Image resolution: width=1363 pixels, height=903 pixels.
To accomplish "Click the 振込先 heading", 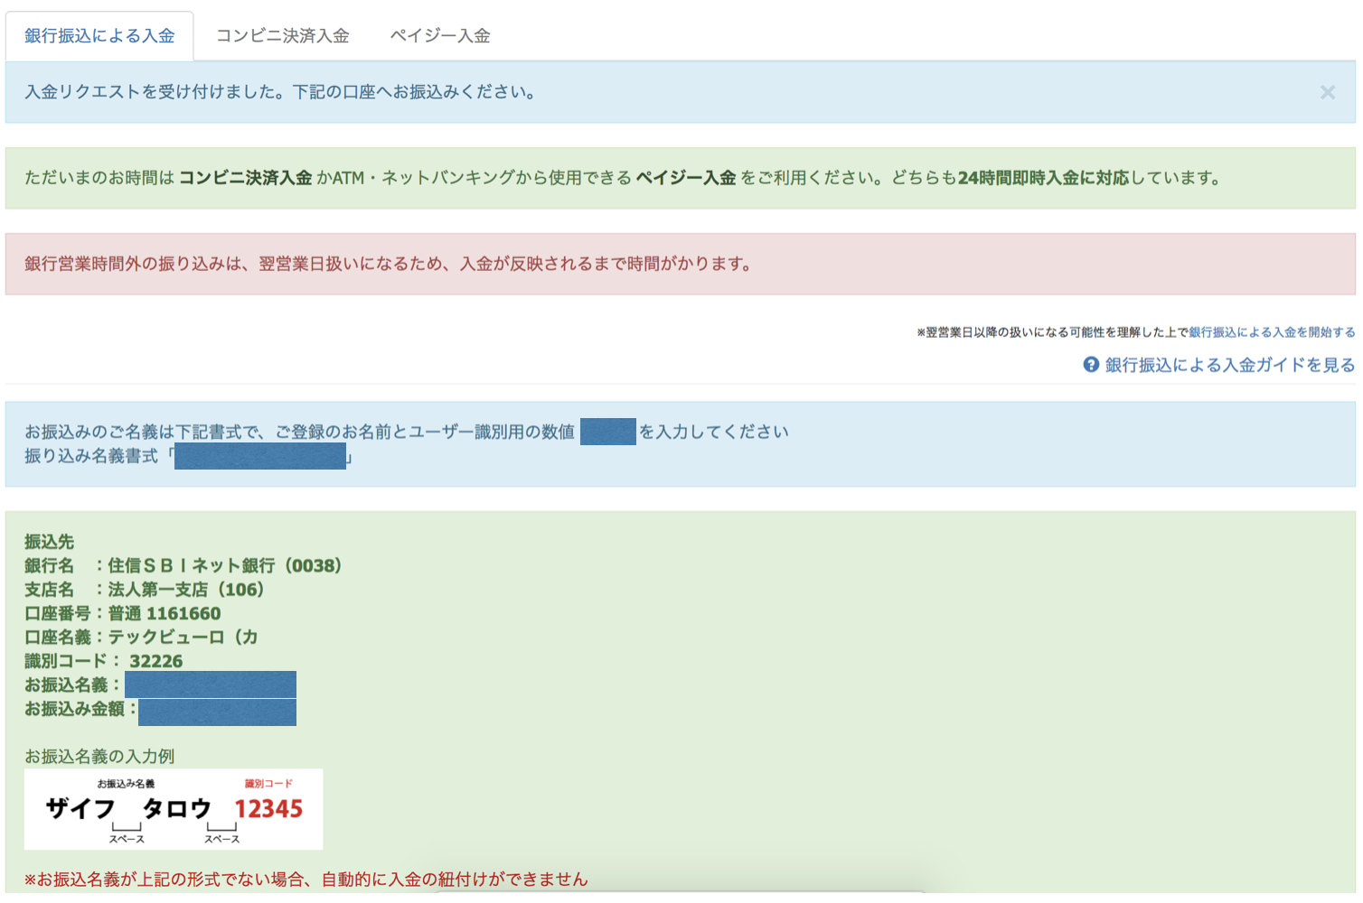I will pos(49,542).
